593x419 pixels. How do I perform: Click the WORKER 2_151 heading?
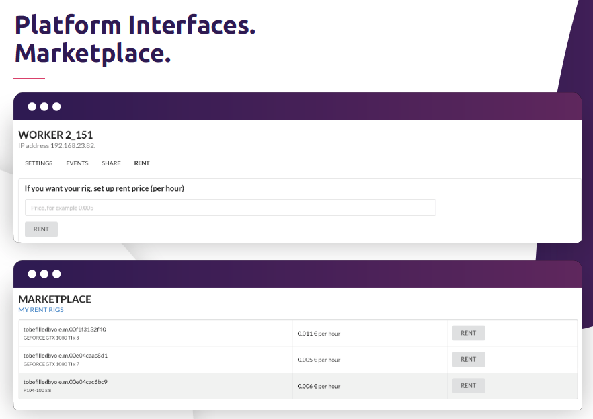[56, 135]
